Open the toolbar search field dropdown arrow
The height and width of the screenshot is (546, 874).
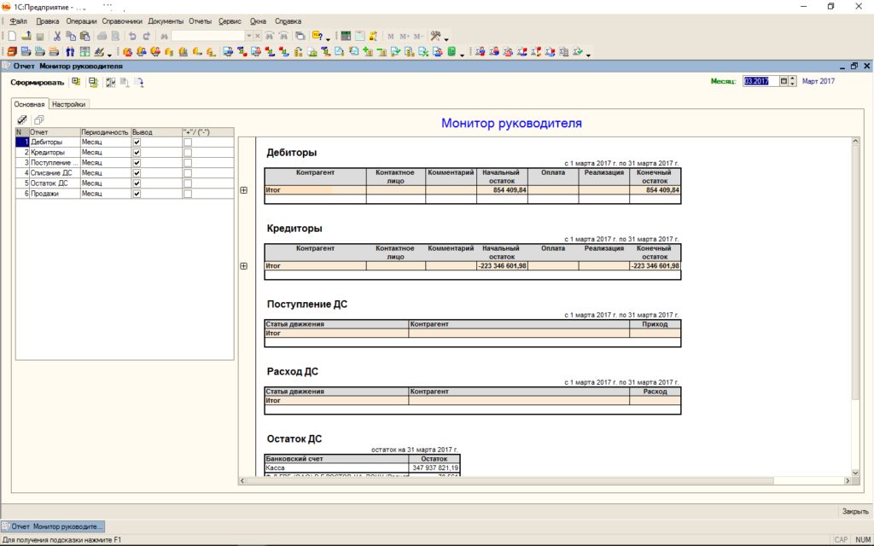pos(248,36)
